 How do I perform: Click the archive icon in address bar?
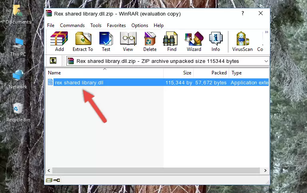pyautogui.click(x=71, y=61)
